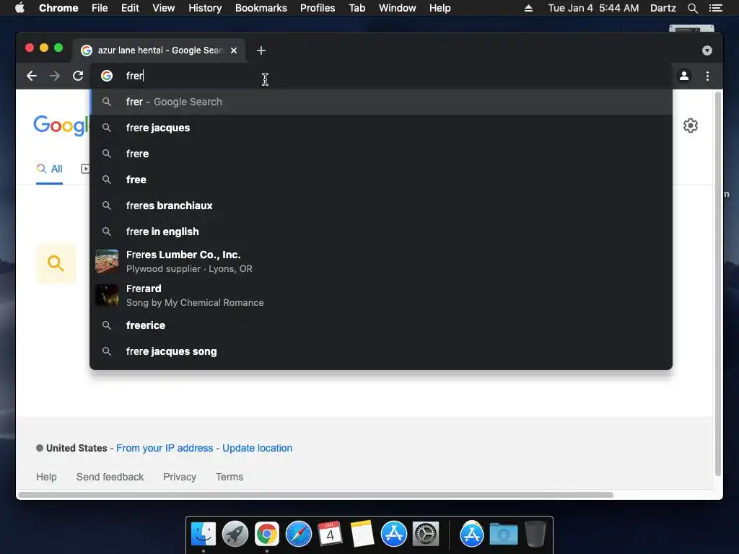This screenshot has height=554, width=739.
Task: Open the Tab menu
Action: click(x=357, y=8)
